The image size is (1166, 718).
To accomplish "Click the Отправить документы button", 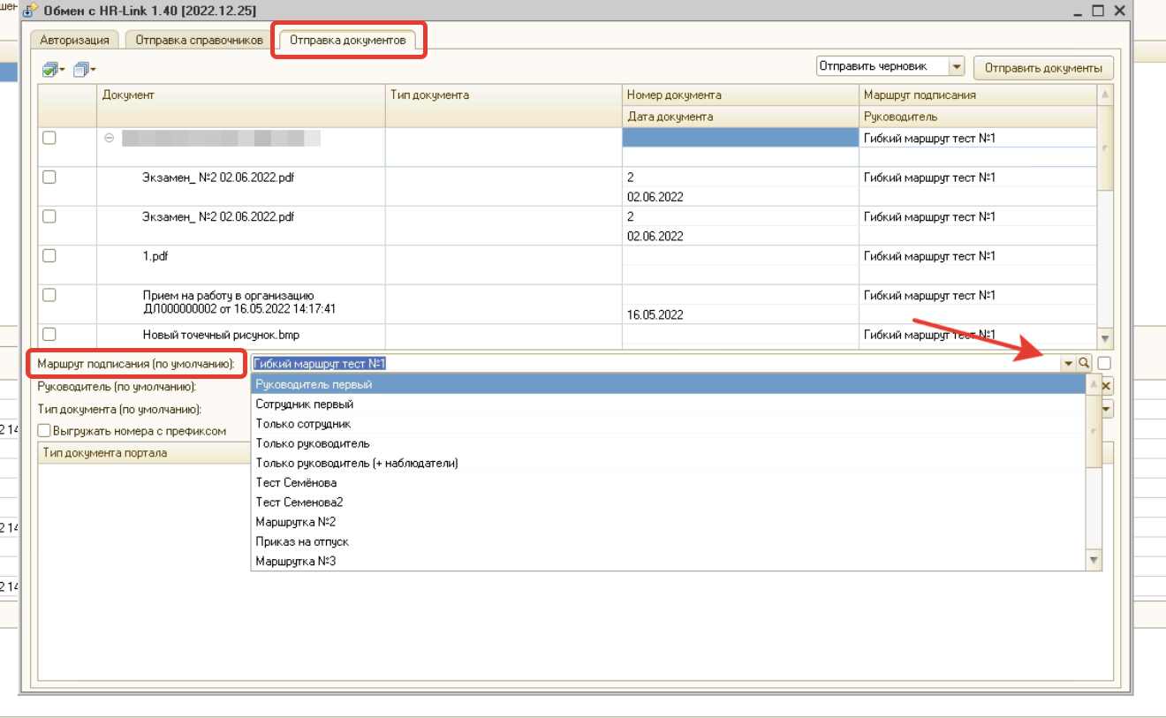I will click(x=1043, y=68).
